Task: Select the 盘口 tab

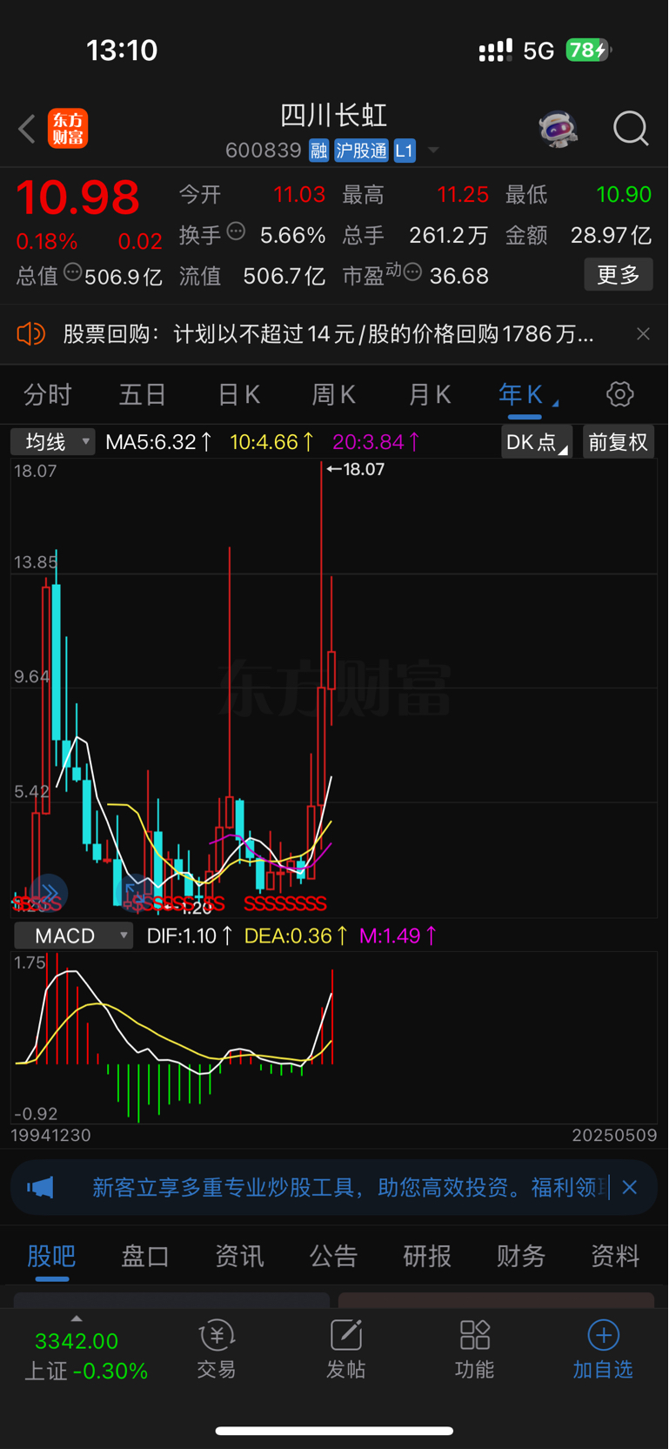Action: [x=145, y=1256]
